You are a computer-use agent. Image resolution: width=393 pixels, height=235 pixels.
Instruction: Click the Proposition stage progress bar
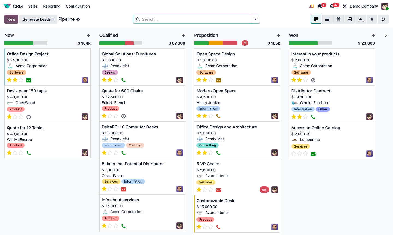tap(215, 43)
